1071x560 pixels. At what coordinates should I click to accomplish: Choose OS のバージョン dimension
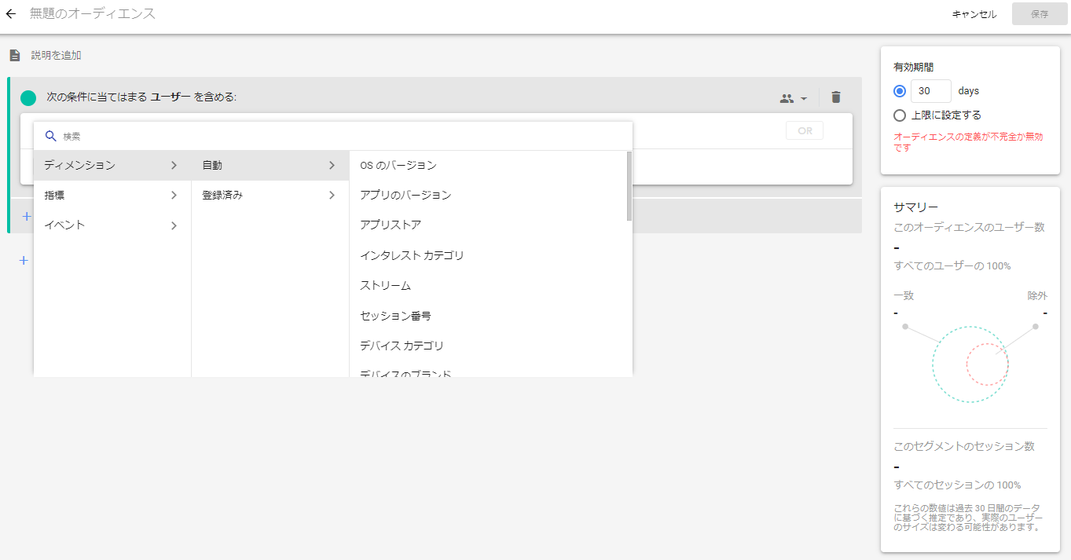[398, 166]
